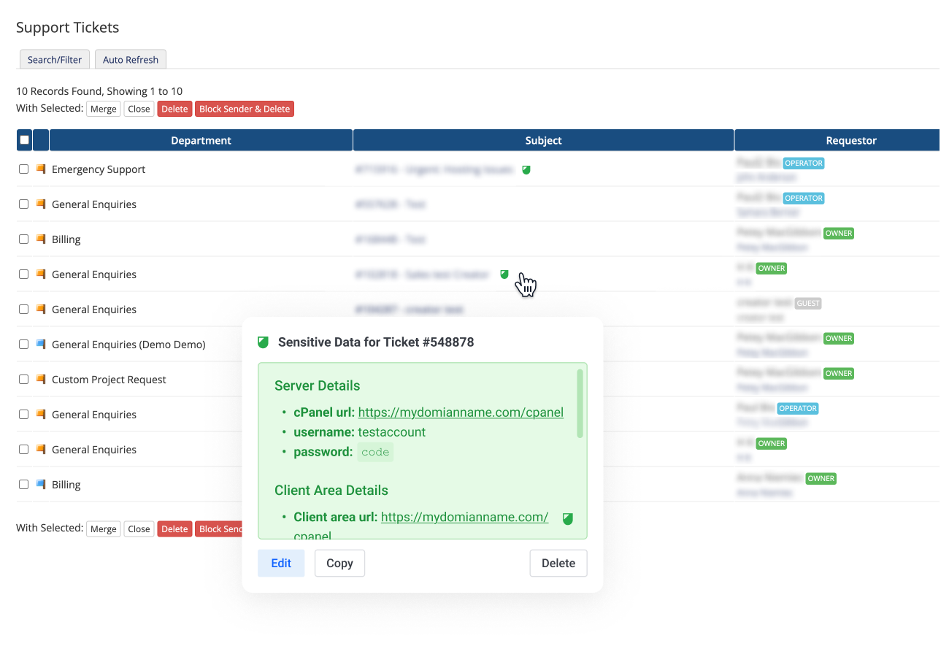Image resolution: width=949 pixels, height=657 pixels.
Task: Click orange flag on Custom Project Request row
Action: [x=41, y=380]
